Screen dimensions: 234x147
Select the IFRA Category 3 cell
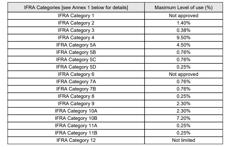(76, 30)
